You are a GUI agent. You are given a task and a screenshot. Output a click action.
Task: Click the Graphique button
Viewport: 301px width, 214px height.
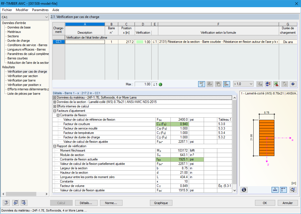(161, 203)
